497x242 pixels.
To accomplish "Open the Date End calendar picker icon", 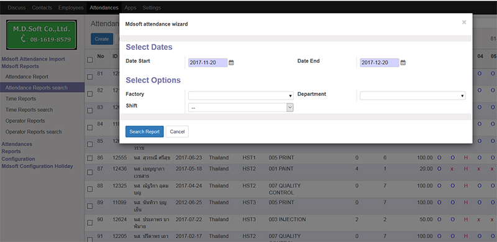I will (x=403, y=63).
